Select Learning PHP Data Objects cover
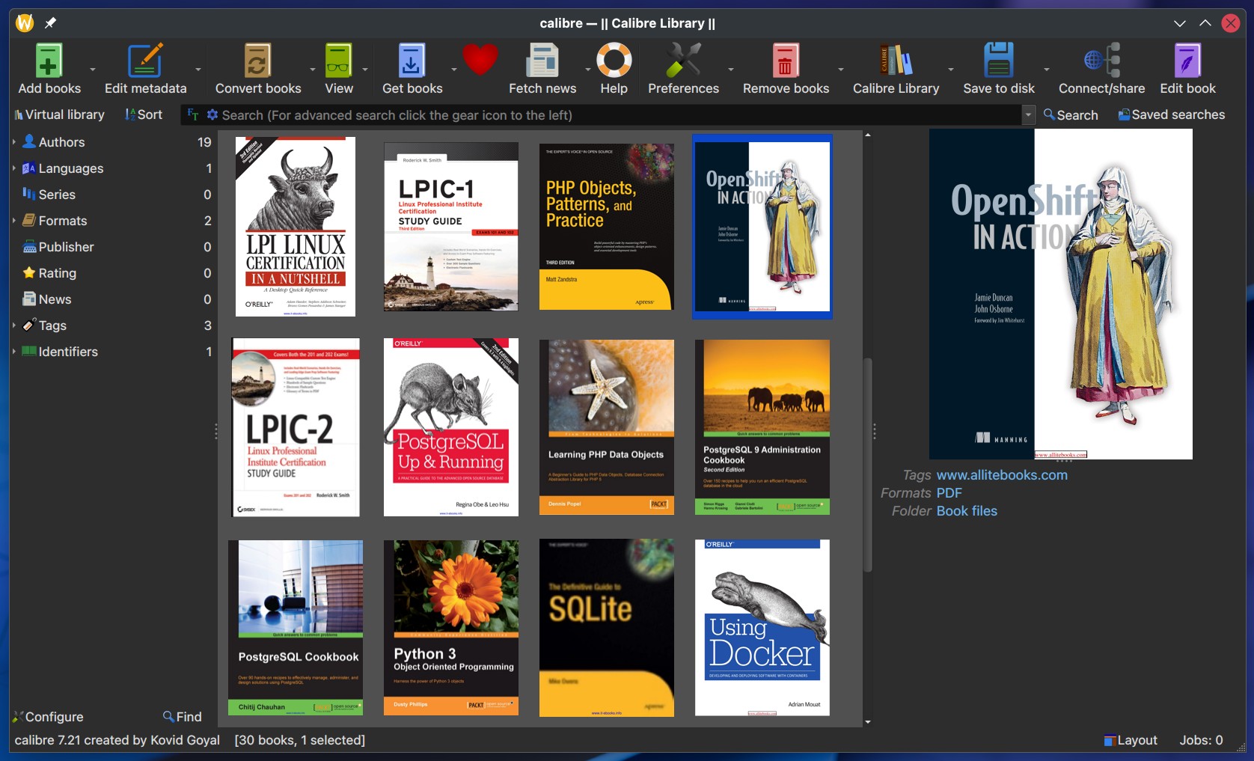The image size is (1254, 761). click(x=607, y=427)
